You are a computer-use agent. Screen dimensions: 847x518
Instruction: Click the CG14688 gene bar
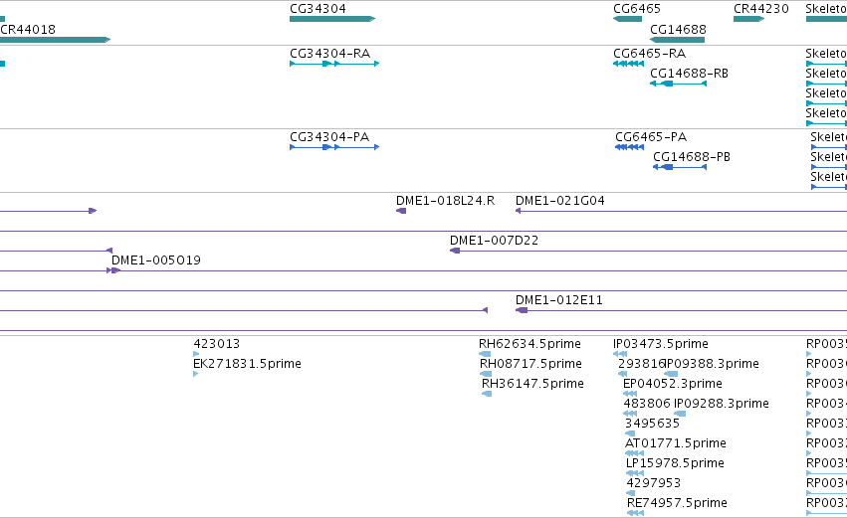pyautogui.click(x=678, y=40)
